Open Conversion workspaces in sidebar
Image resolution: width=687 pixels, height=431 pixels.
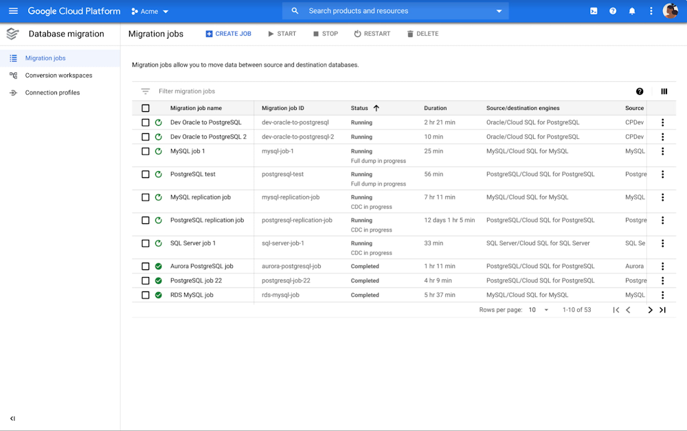coord(60,76)
